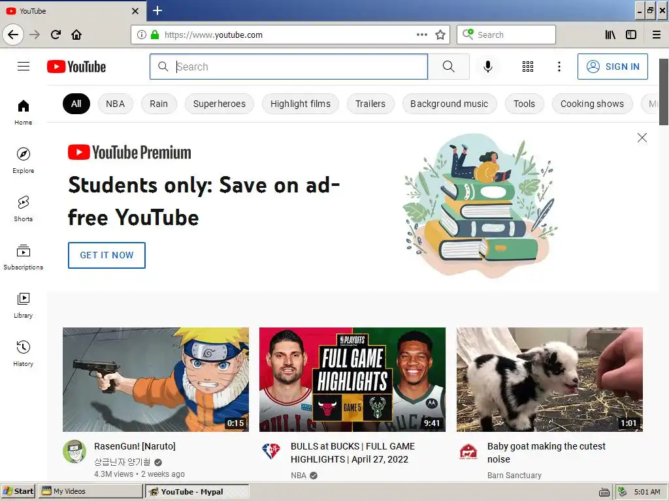Go to Home in the sidebar
The width and height of the screenshot is (669, 501).
coord(23,112)
